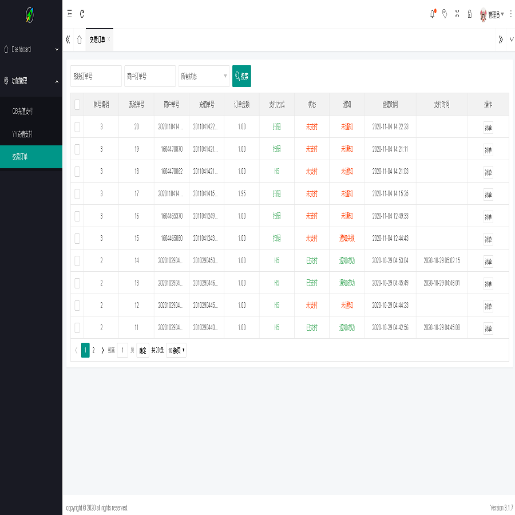Toggle fullscreen using the expand icon
515x515 pixels.
click(457, 14)
